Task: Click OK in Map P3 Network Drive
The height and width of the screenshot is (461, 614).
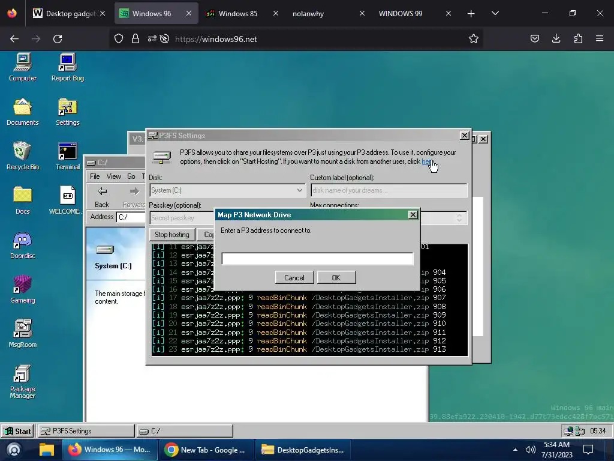Action: [336, 277]
